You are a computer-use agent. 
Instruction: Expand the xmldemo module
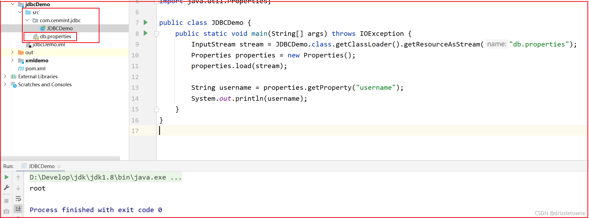click(x=12, y=60)
